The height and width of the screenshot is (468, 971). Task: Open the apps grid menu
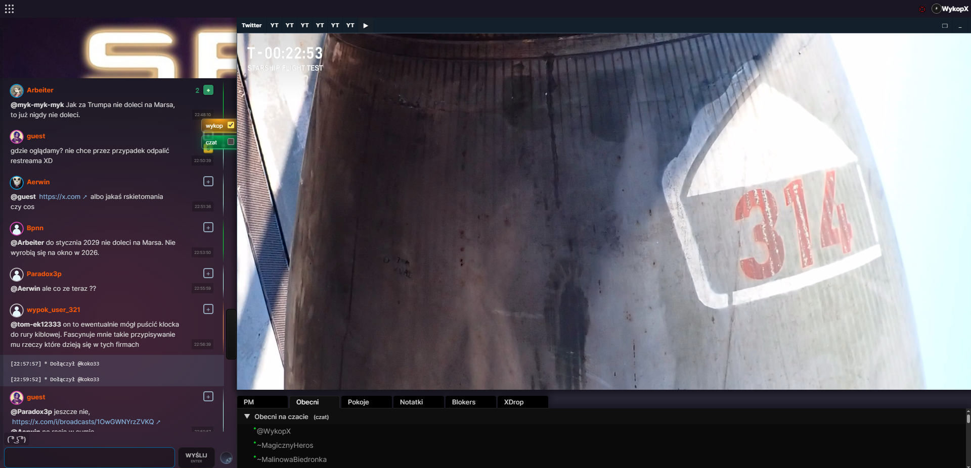9,9
